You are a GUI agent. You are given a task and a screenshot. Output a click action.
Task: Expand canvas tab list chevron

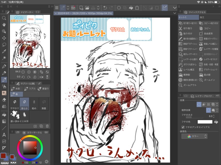click(175, 13)
